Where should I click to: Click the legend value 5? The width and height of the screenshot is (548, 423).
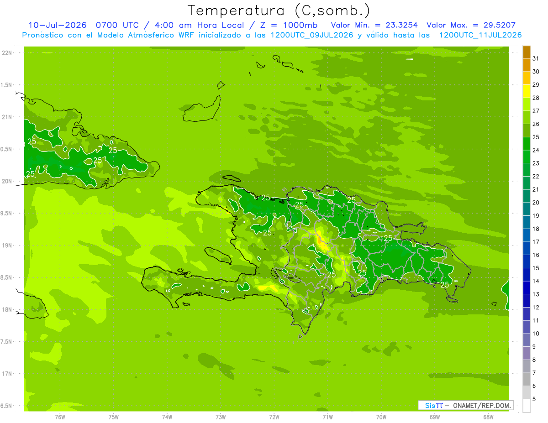534,399
